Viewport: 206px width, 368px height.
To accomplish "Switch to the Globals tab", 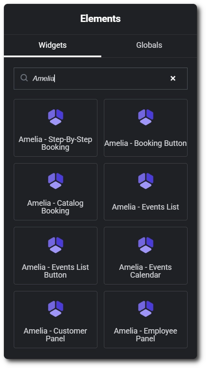I will point(149,45).
